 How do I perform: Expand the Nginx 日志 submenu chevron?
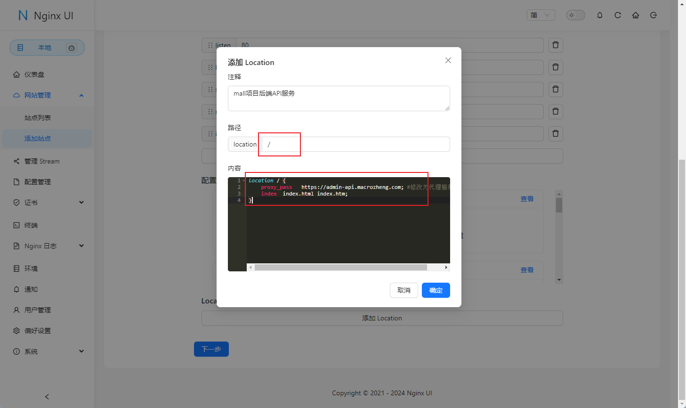pos(81,246)
